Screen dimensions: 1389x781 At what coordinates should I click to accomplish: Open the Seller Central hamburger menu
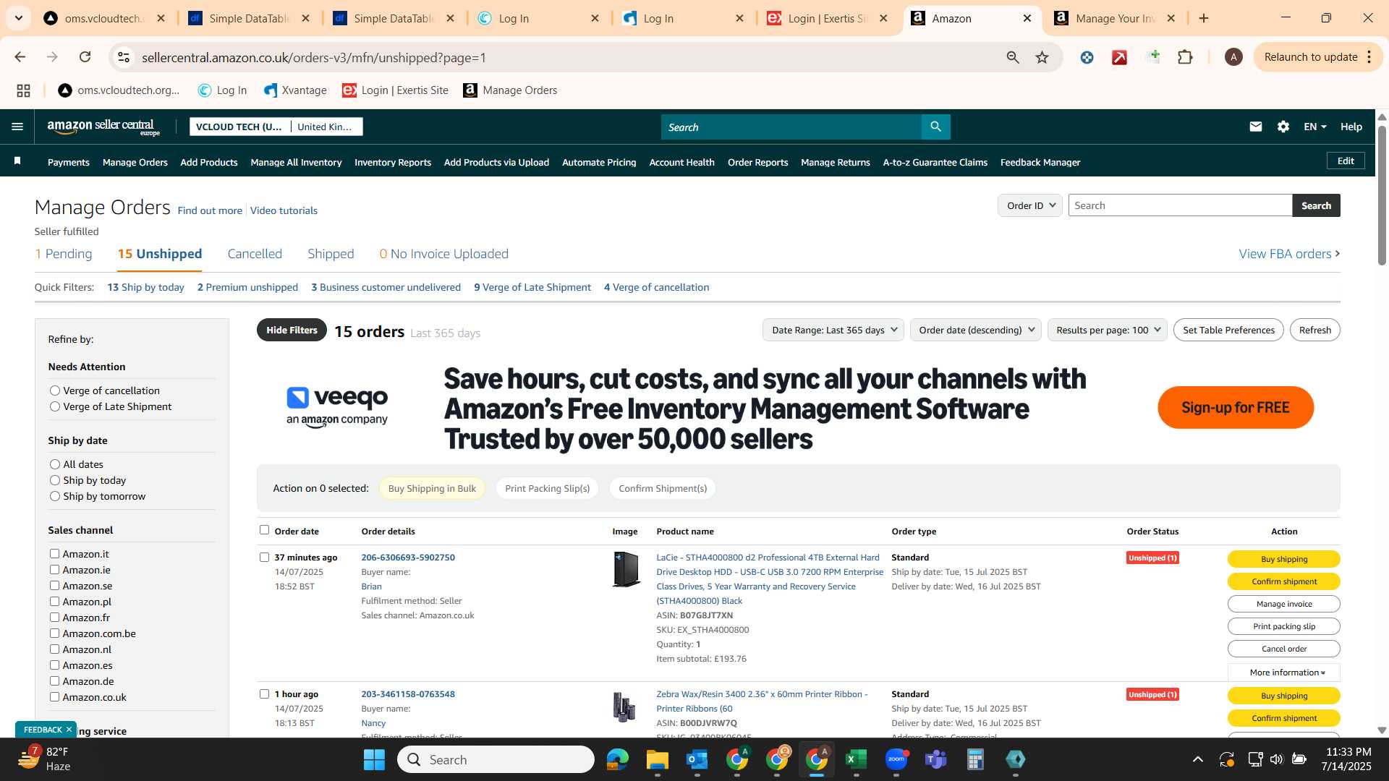(17, 127)
